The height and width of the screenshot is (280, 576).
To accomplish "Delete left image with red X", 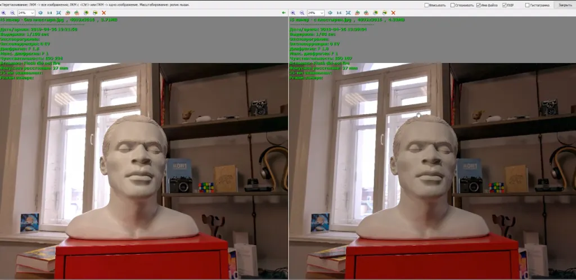I will coord(103,12).
